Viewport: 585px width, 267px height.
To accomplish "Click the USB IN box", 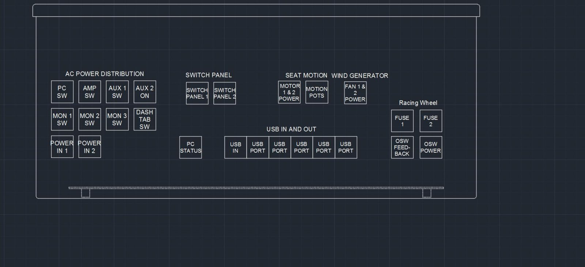I will pos(235,147).
